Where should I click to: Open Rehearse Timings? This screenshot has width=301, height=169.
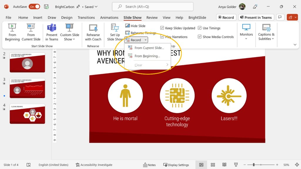[x=140, y=33]
